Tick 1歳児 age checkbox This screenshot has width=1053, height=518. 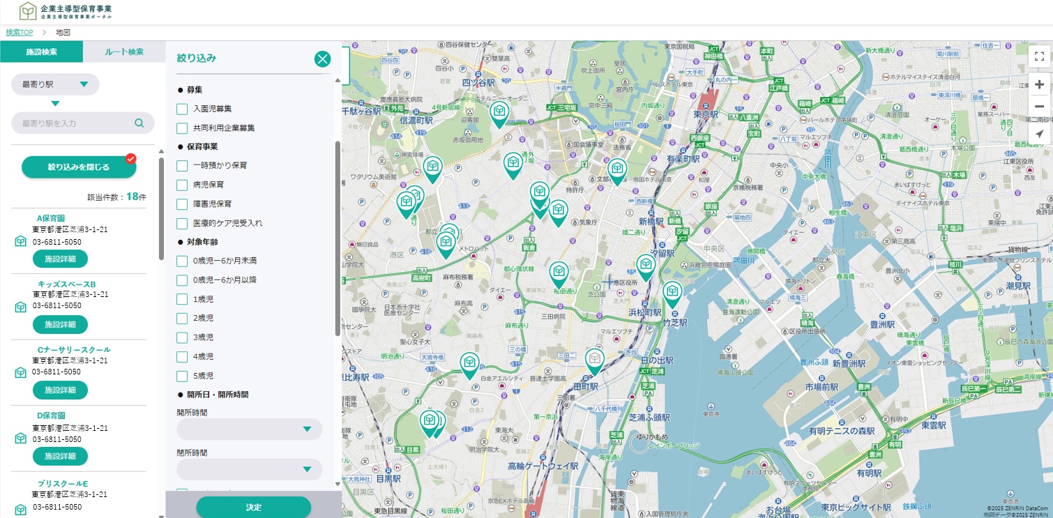[x=182, y=299]
